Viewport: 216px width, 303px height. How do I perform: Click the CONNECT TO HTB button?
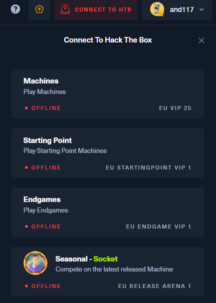(x=96, y=9)
